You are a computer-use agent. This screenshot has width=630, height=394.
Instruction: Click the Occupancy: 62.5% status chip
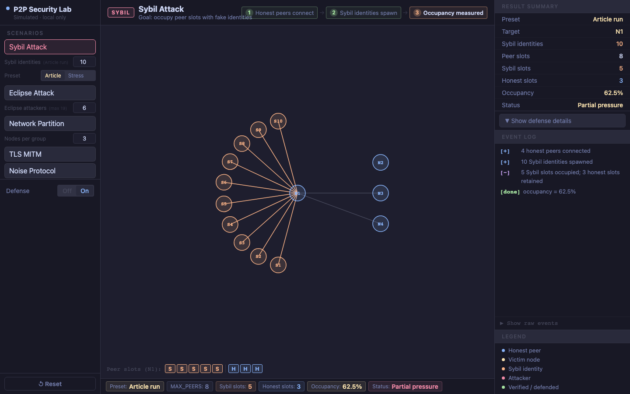pos(336,387)
